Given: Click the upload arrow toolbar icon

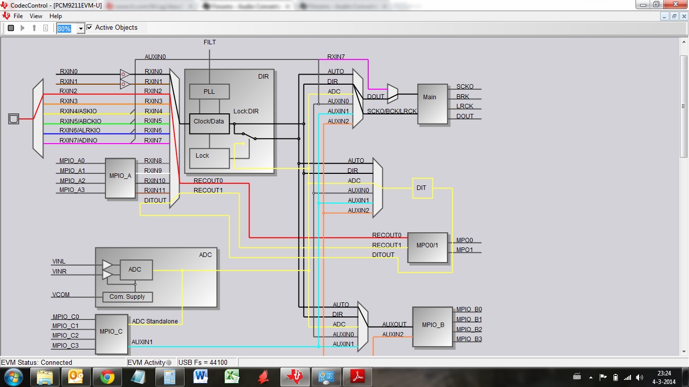Looking at the screenshot, I should 34,28.
